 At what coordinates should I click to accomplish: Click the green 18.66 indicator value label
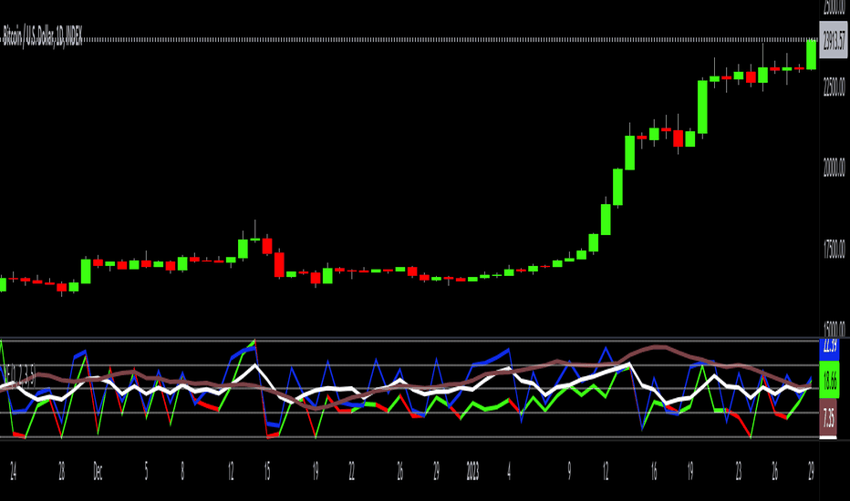tap(829, 381)
